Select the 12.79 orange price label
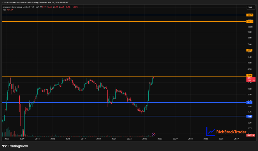Screen dimensions: 258x151 point(249,15)
